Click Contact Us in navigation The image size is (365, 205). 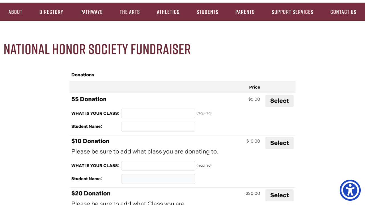(343, 12)
